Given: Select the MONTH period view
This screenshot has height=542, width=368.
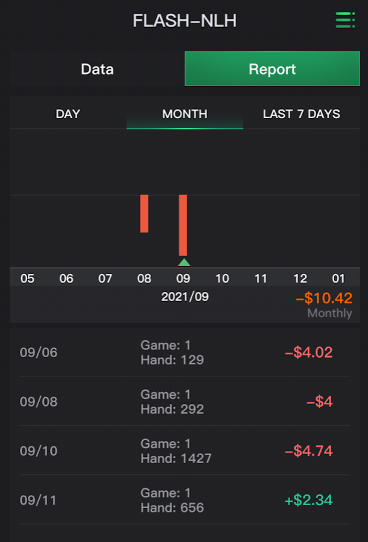Looking at the screenshot, I should 185,114.
